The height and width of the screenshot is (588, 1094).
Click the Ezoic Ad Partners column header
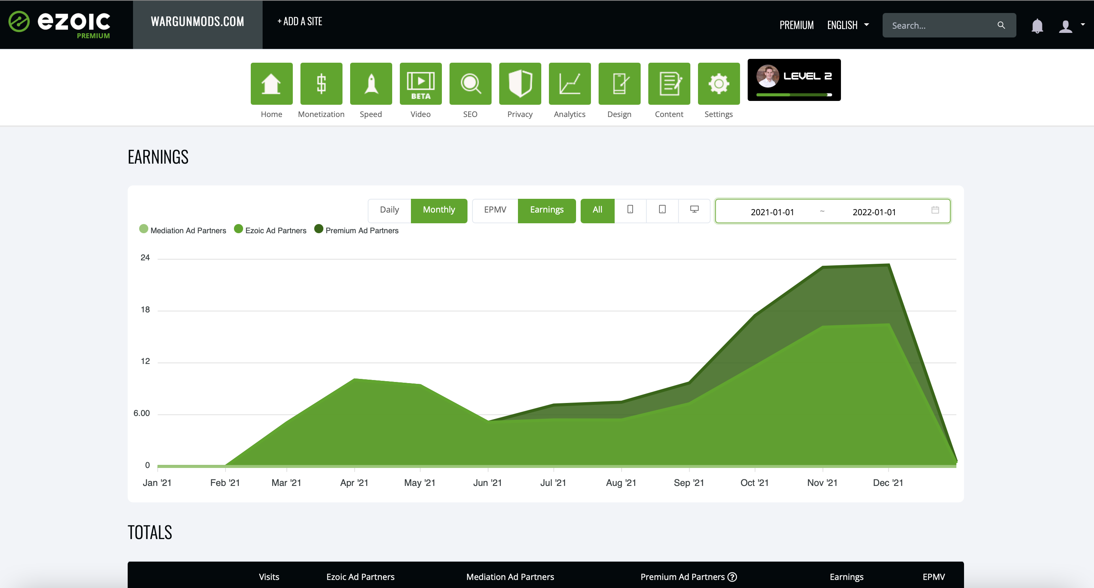360,577
